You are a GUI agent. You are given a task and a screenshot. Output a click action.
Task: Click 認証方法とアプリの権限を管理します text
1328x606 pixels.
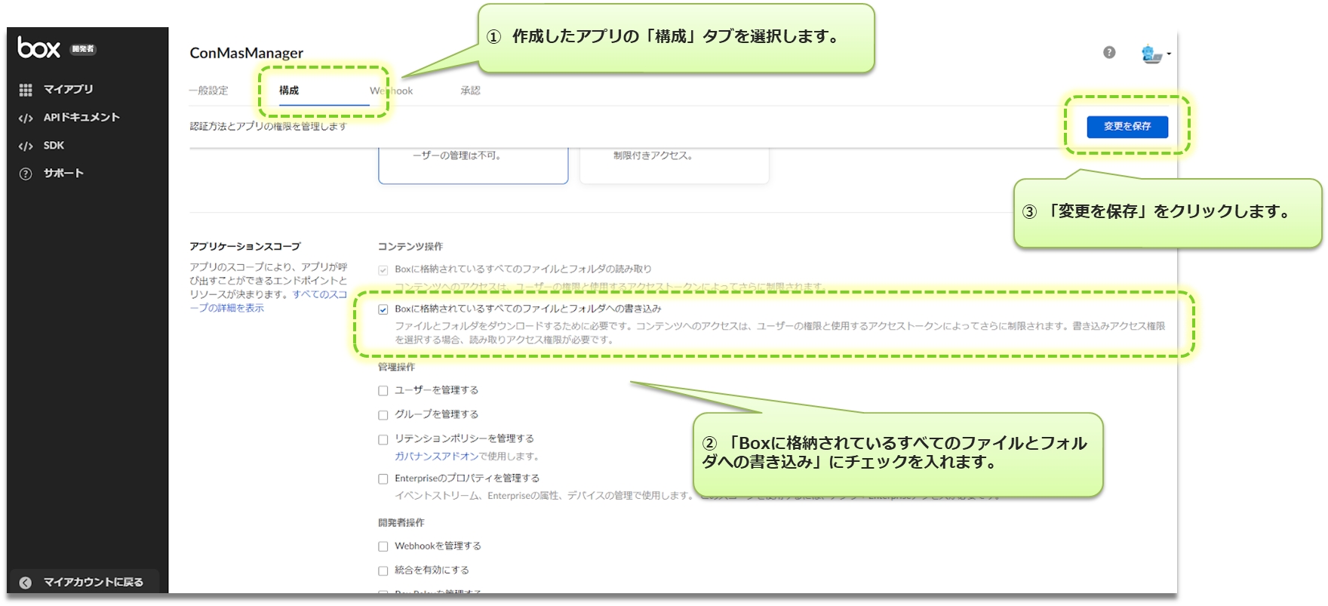pos(268,127)
